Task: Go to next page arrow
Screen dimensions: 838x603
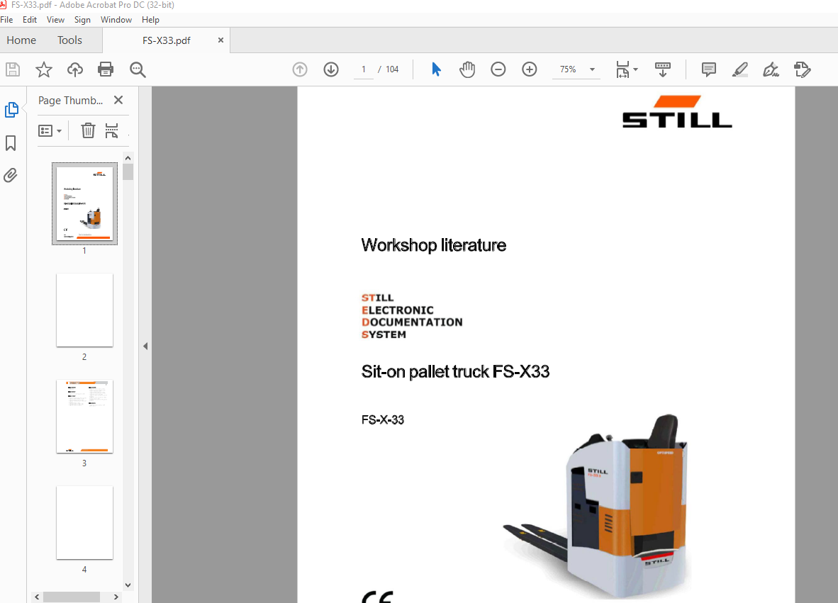Action: click(331, 69)
